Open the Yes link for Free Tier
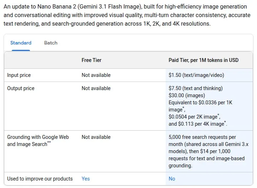Image resolution: width=257 pixels, height=188 pixels. point(86,179)
